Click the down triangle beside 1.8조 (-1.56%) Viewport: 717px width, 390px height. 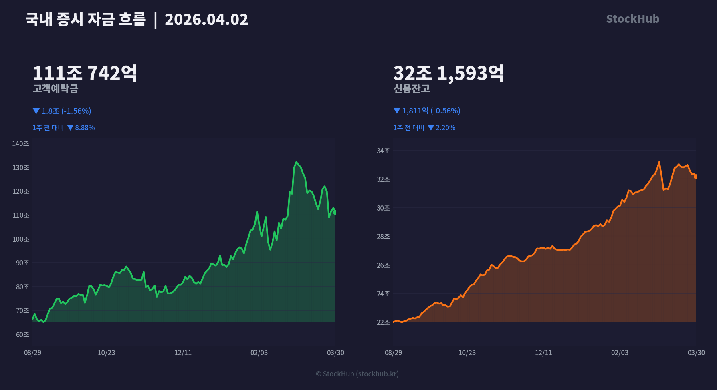pos(36,111)
